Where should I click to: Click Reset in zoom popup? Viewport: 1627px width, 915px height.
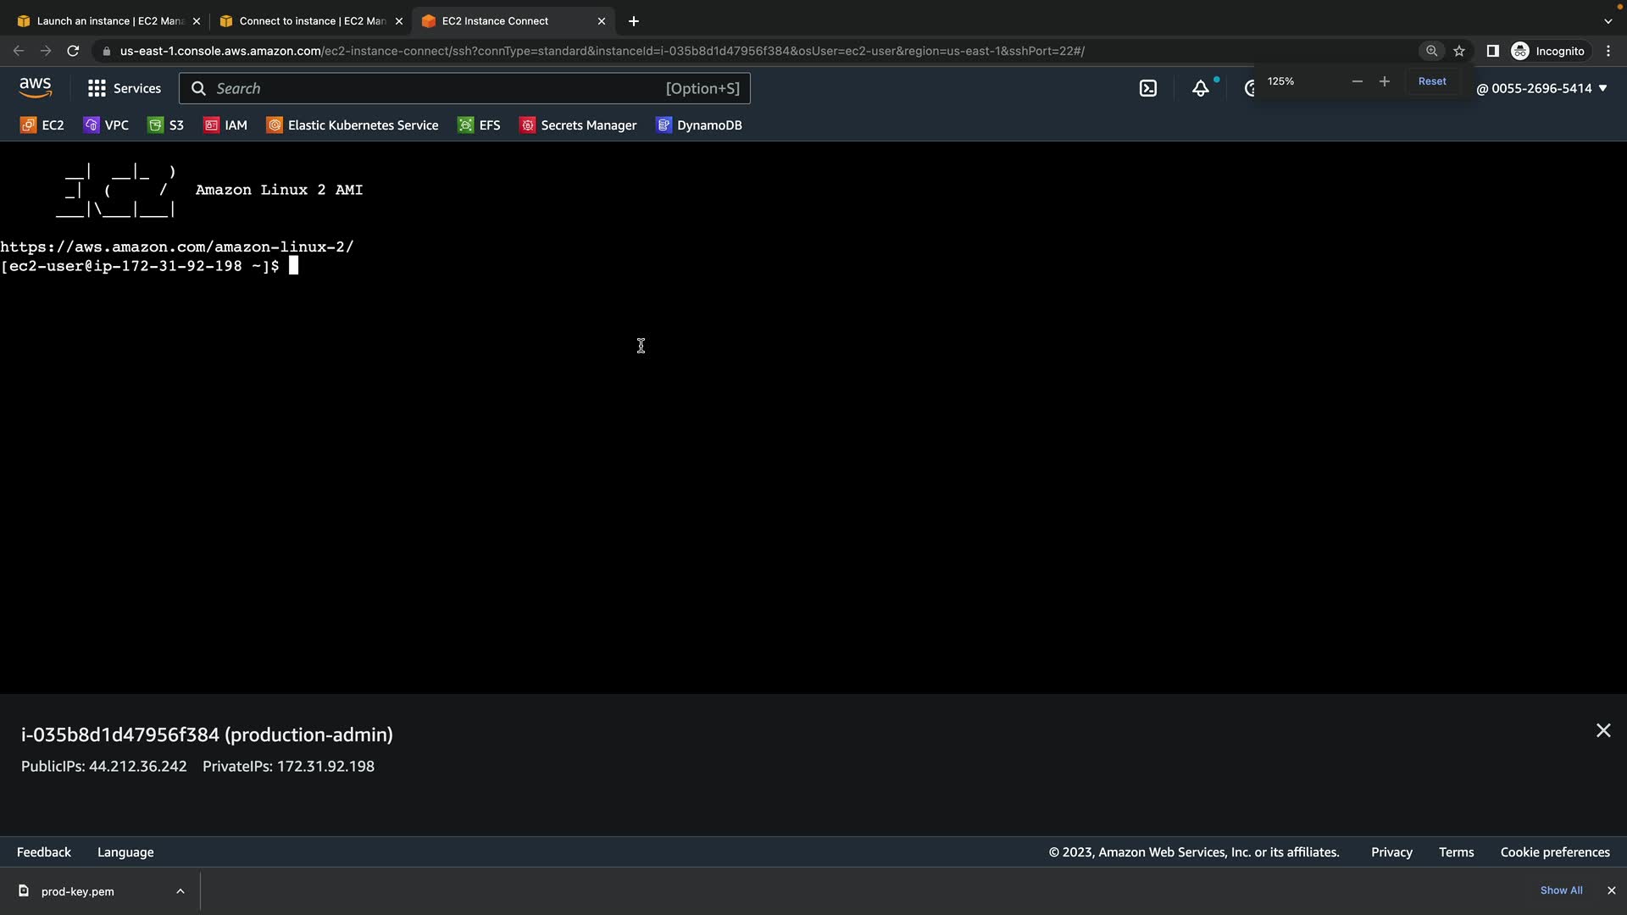point(1432,81)
